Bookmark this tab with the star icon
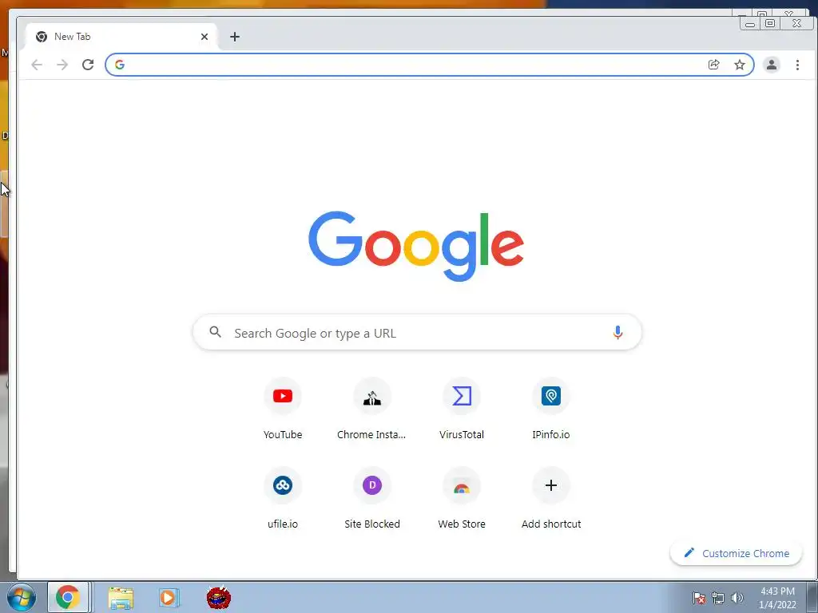Screen dimensions: 818x613 pos(739,65)
